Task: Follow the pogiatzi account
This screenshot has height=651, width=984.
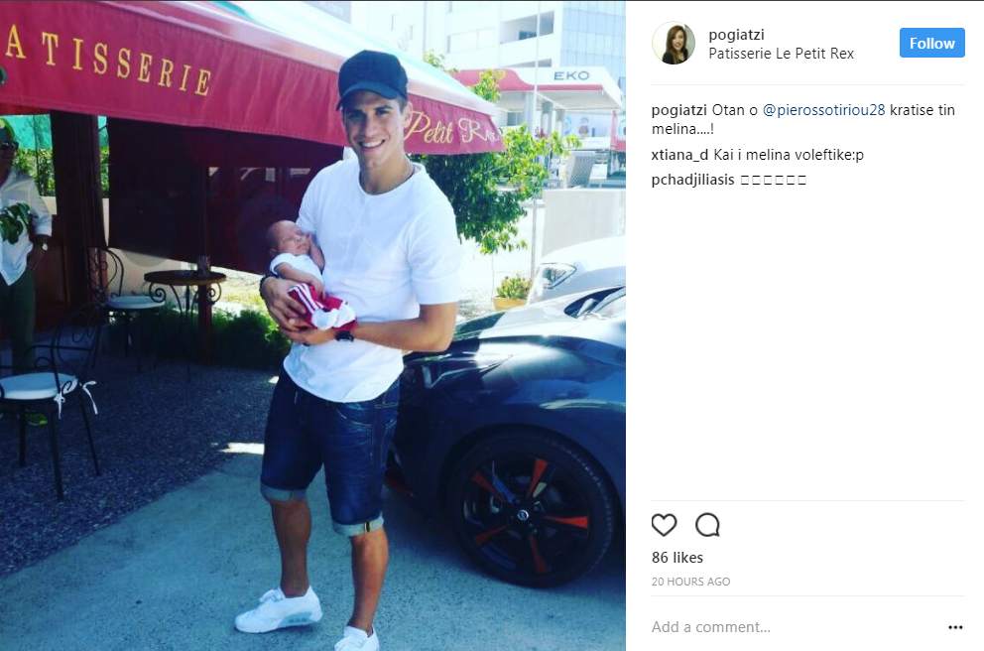Action: click(931, 43)
